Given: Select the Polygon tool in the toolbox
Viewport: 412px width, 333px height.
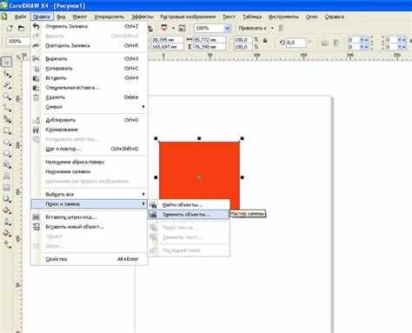Looking at the screenshot, I should [7, 154].
